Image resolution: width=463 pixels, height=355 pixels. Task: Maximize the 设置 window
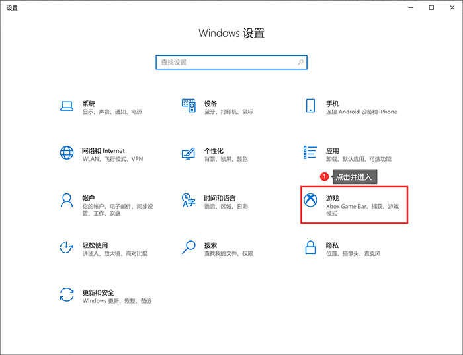[x=431, y=8]
